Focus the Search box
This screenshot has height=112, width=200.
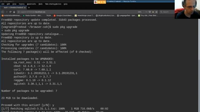point(167,12)
